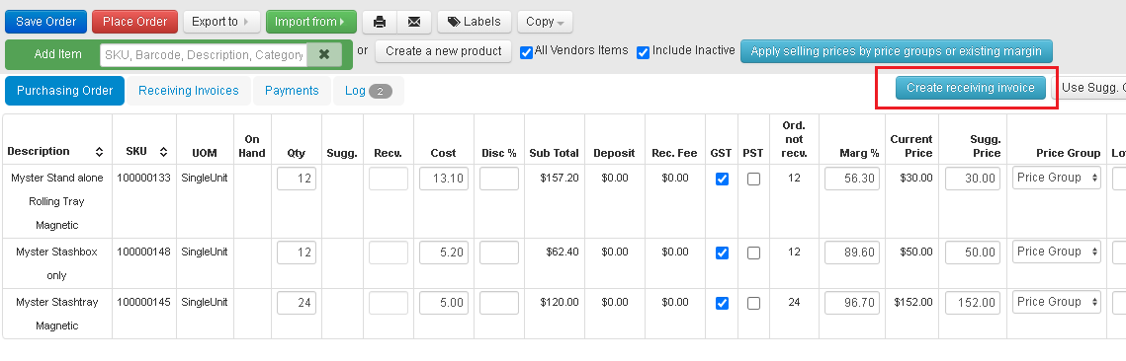This screenshot has height=361, width=1126.
Task: Edit Sugg. Price field showing 152.00
Action: [973, 303]
